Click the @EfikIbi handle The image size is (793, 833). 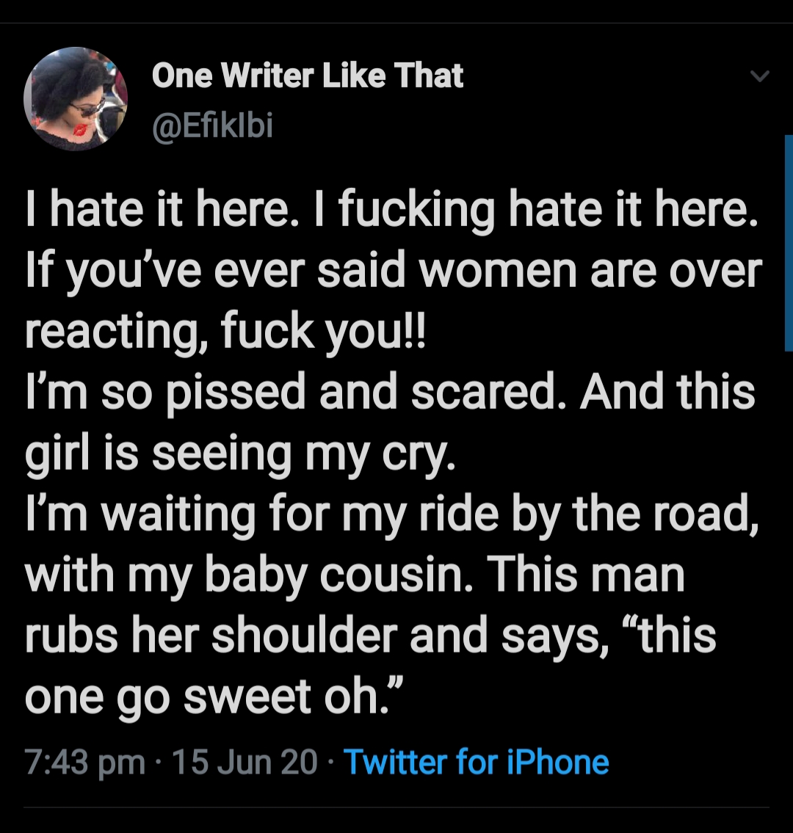pos(212,126)
